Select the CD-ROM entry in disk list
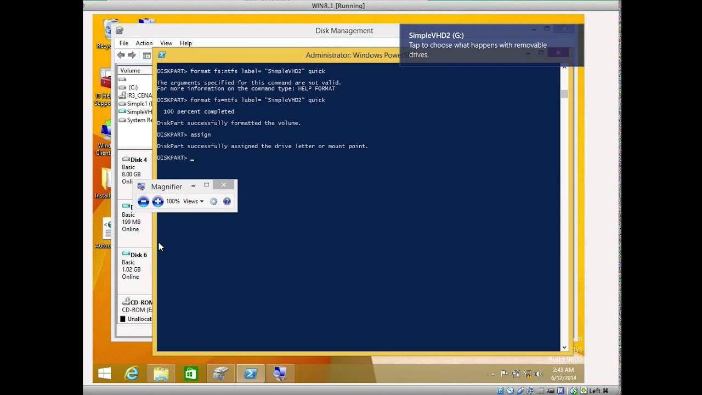Viewport: 702px width, 395px height. (135, 306)
